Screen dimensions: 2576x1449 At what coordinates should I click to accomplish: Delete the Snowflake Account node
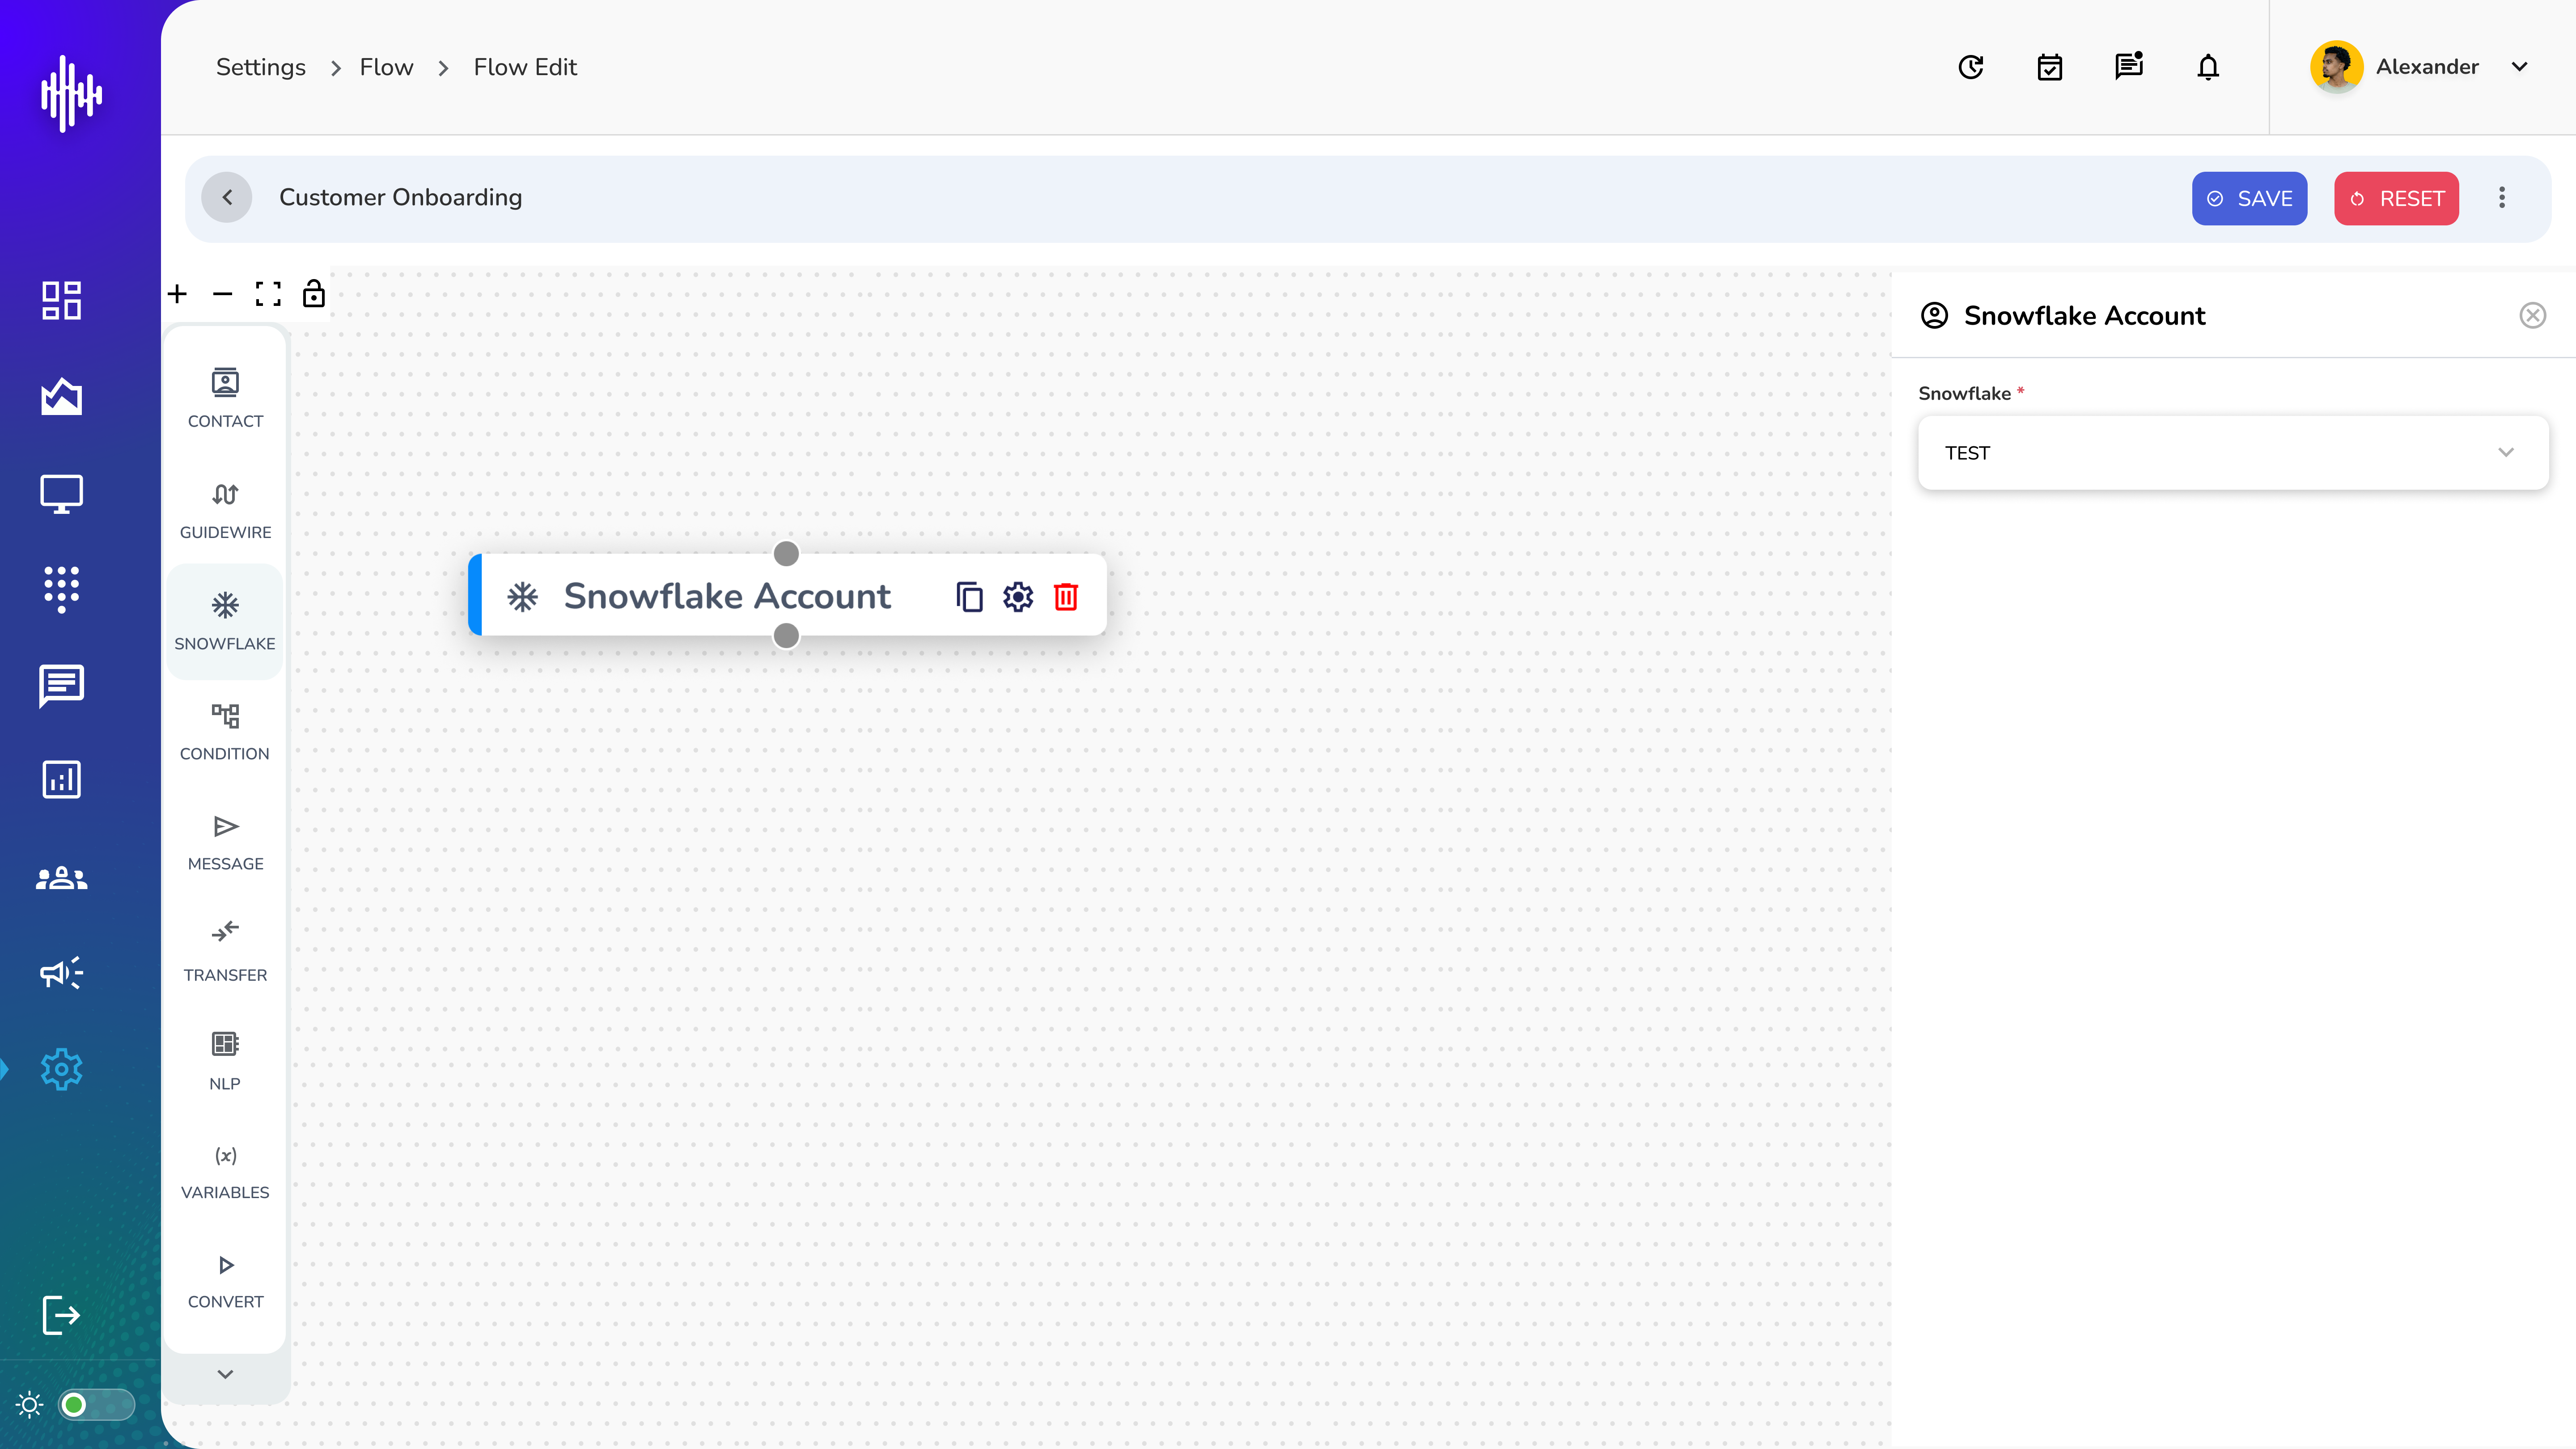tap(1066, 597)
